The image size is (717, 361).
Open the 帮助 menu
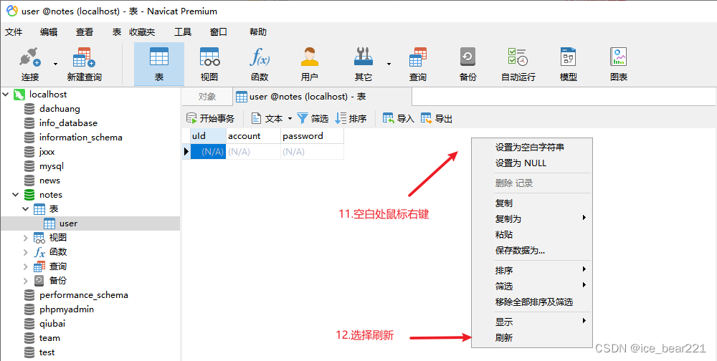point(258,32)
